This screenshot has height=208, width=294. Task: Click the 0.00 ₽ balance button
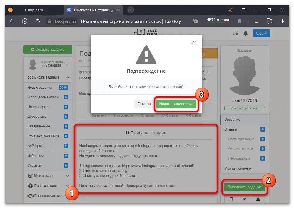[262, 33]
